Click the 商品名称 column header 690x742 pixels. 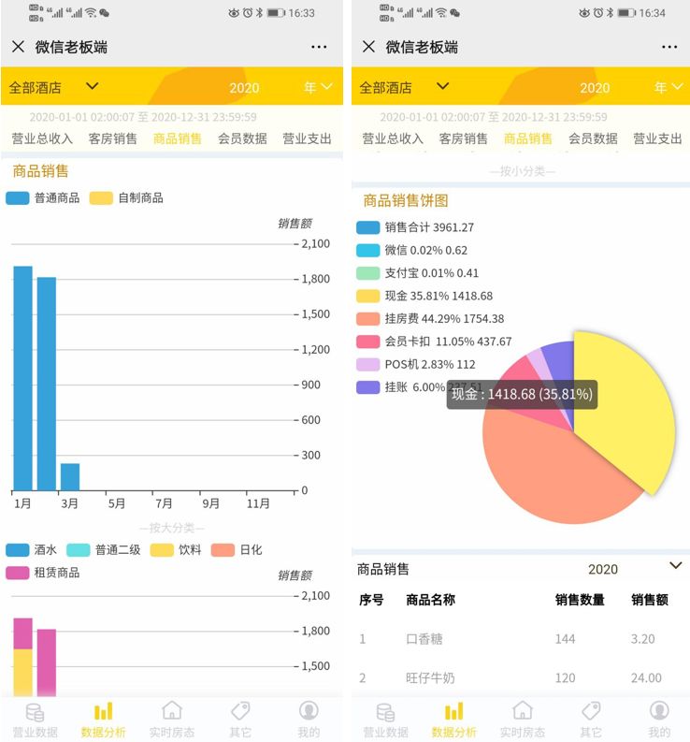pyautogui.click(x=430, y=600)
